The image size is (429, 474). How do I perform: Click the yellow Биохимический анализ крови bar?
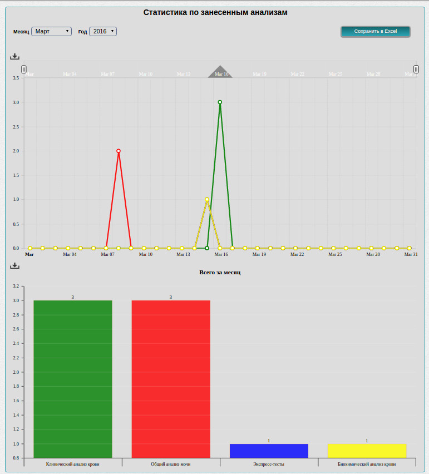tap(367, 451)
